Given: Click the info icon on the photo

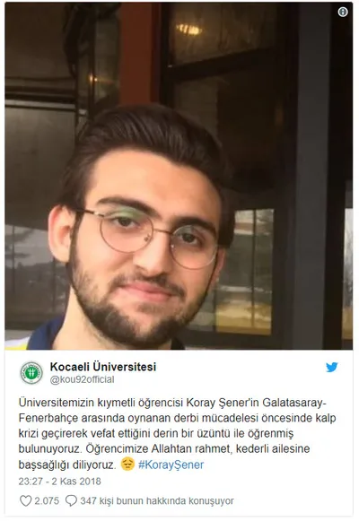Looking at the screenshot, I should click(x=343, y=12).
